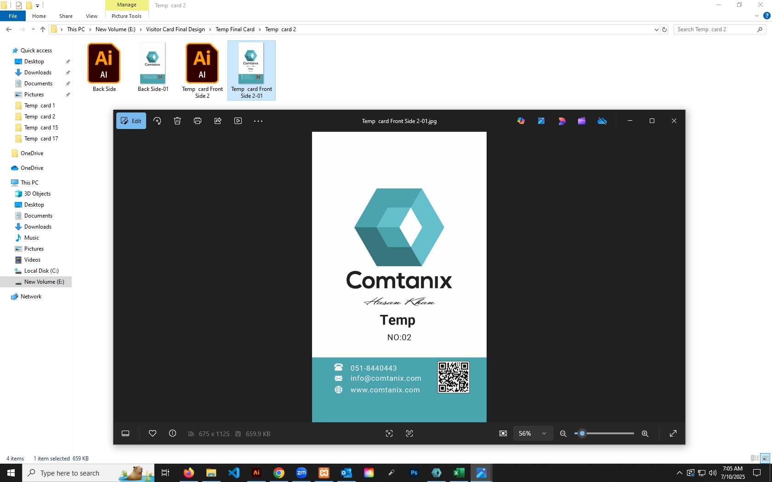Share the photo via share icon
772x482 pixels.
[x=218, y=121]
